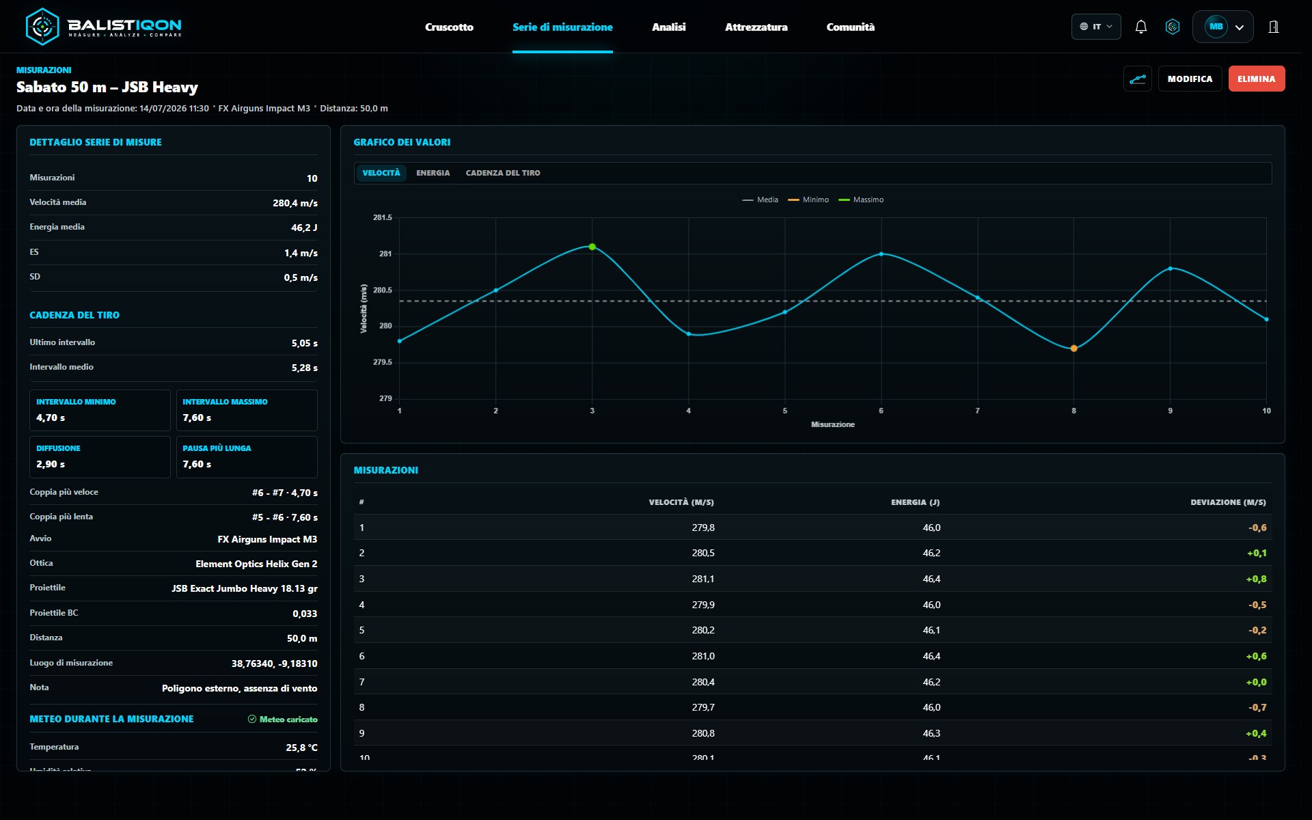
Task: Open the trend chart icon button
Action: coord(1138,79)
